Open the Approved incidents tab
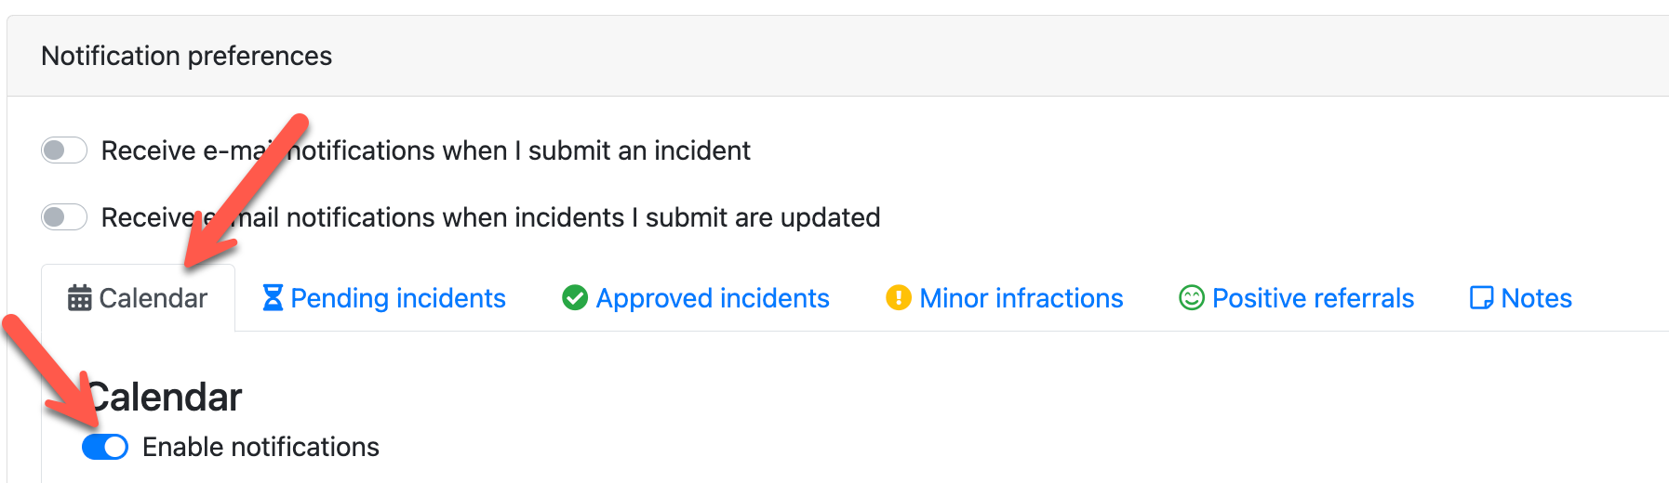The width and height of the screenshot is (1669, 483). point(713,298)
